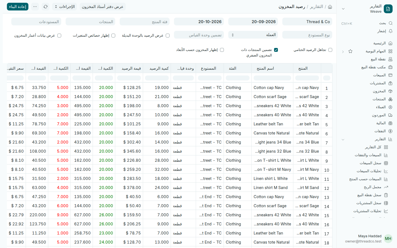Enable عرض بيانات أعمار المخزون checkbox
The image size is (397, 248).
coord(59,36)
